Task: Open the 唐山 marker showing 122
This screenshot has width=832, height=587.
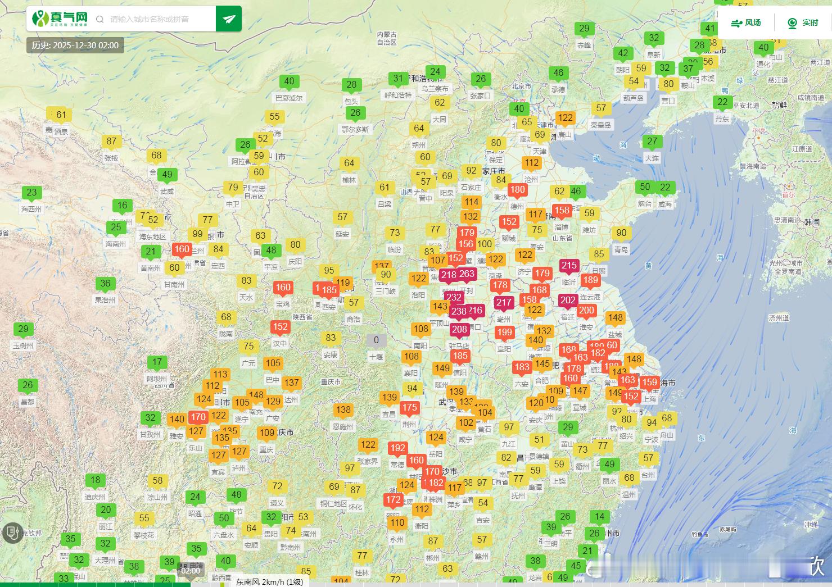Action: coord(566,119)
